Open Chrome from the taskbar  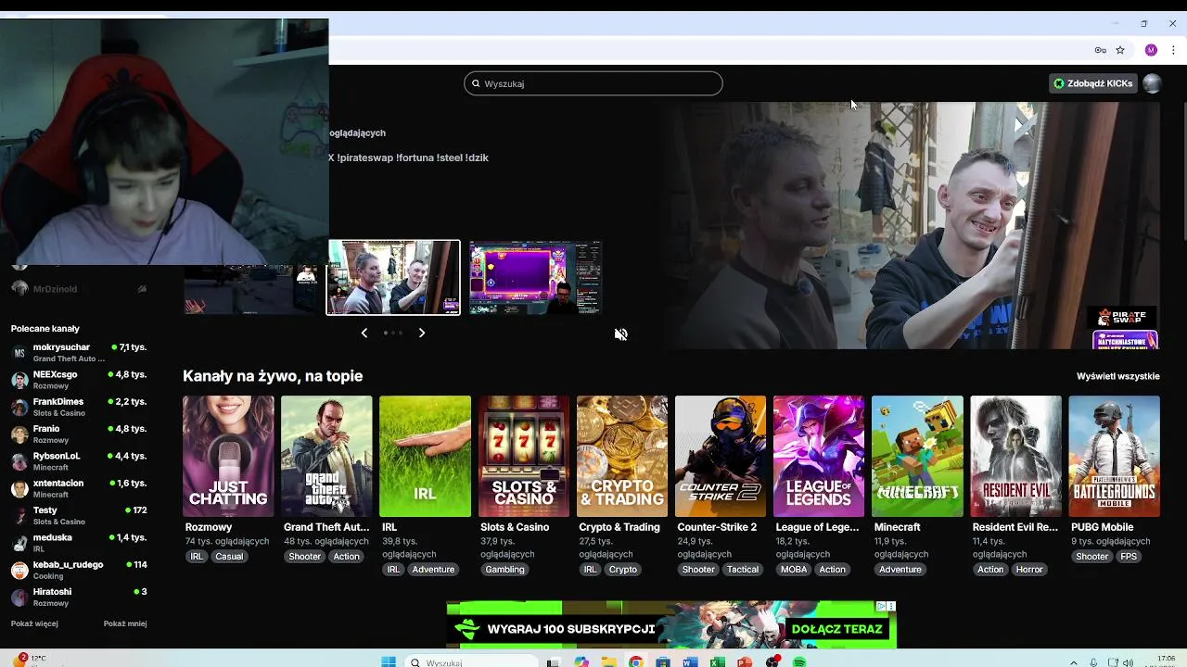point(635,662)
